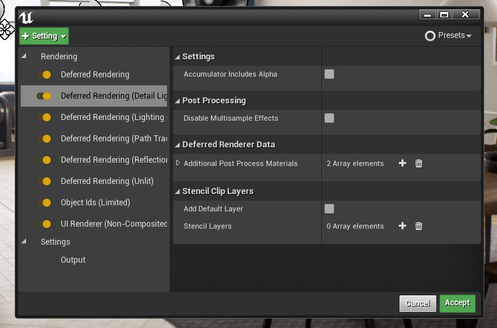Click the Accept button
Screen dimensions: 497x328
458,303
